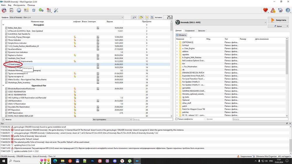Open the warning Notifications triangle icon
This screenshot has width=292, height=164.
pos(273,10)
